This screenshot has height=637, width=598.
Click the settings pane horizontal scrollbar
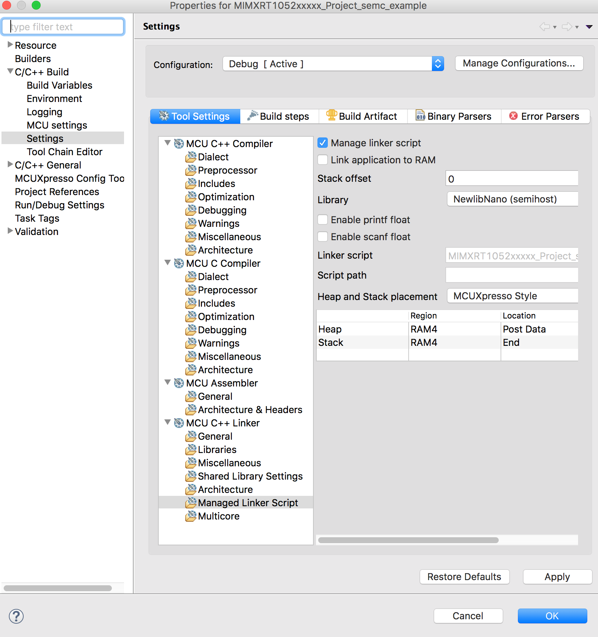pyautogui.click(x=408, y=540)
